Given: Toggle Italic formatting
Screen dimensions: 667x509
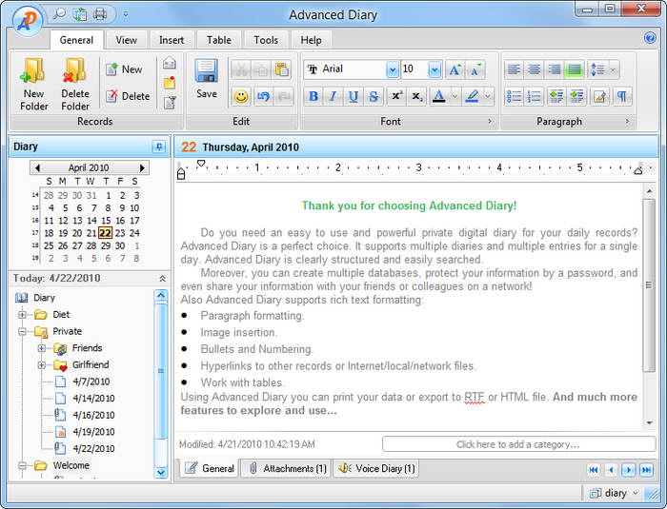Looking at the screenshot, I should 333,96.
